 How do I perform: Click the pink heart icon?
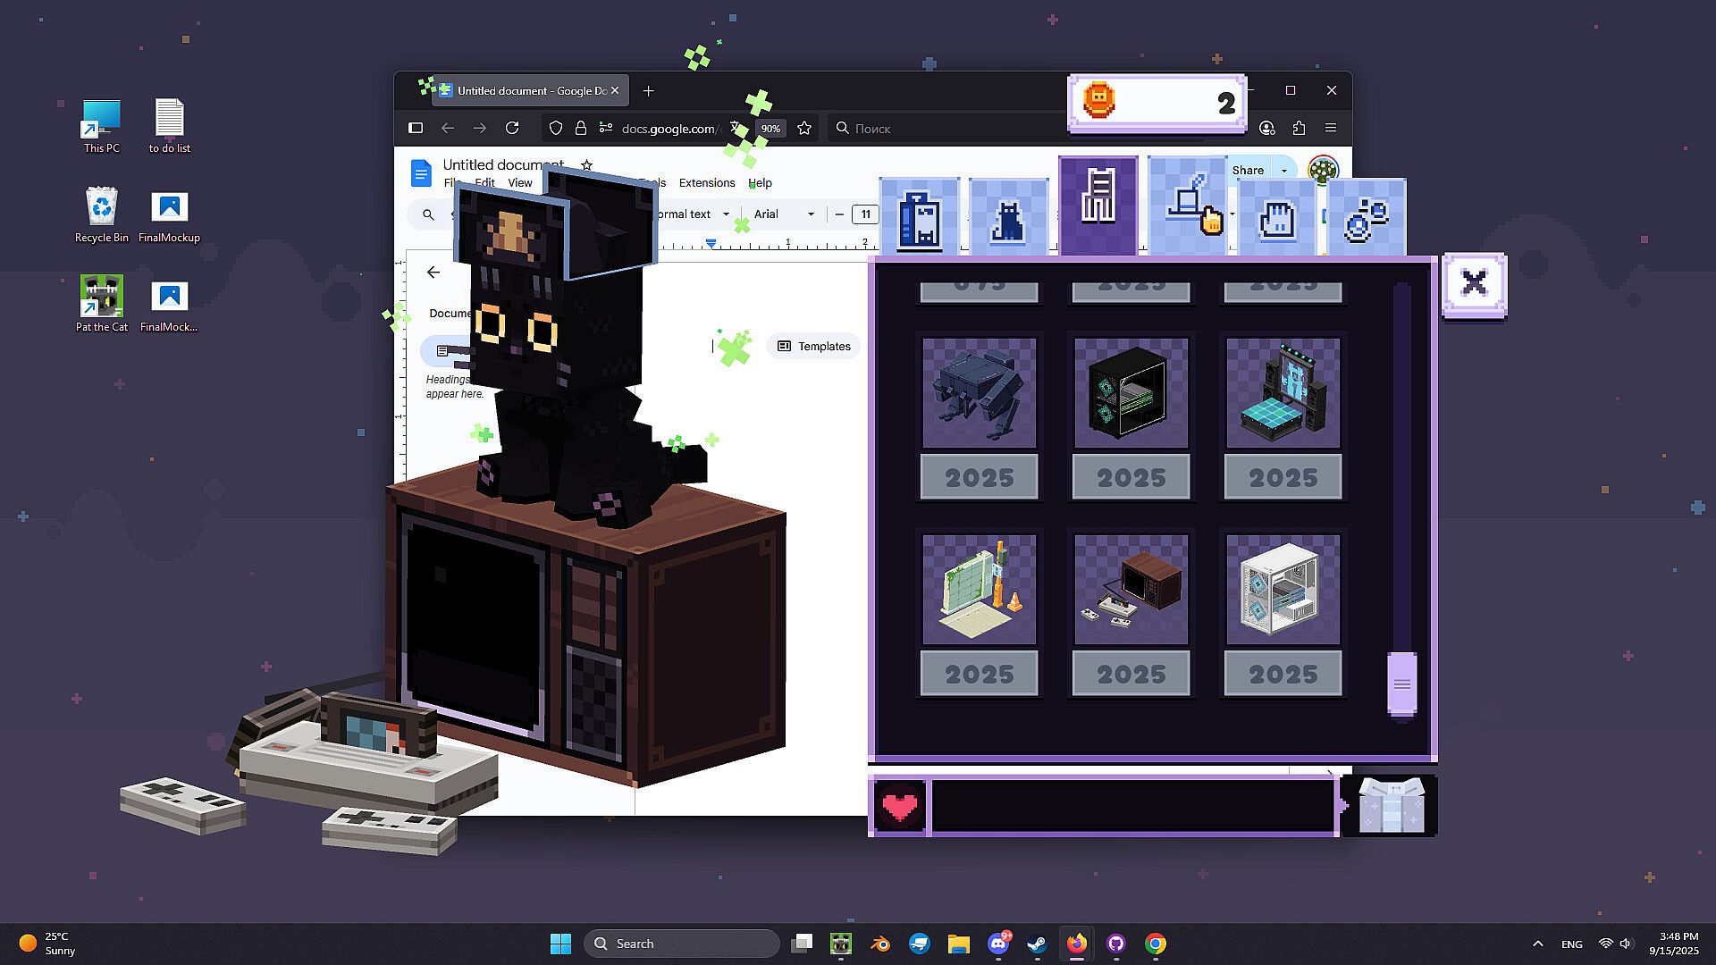click(899, 806)
